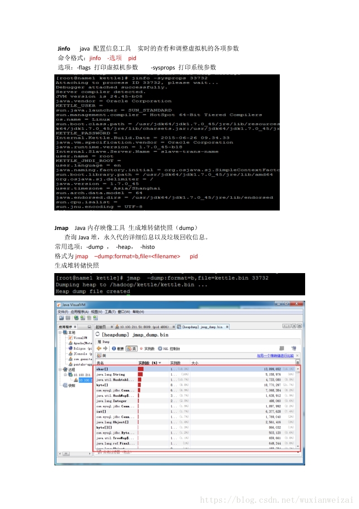359x509 pixels.
Task: Click the greyed Save icon beside the Load icon
Action: pyautogui.click(x=68, y=318)
